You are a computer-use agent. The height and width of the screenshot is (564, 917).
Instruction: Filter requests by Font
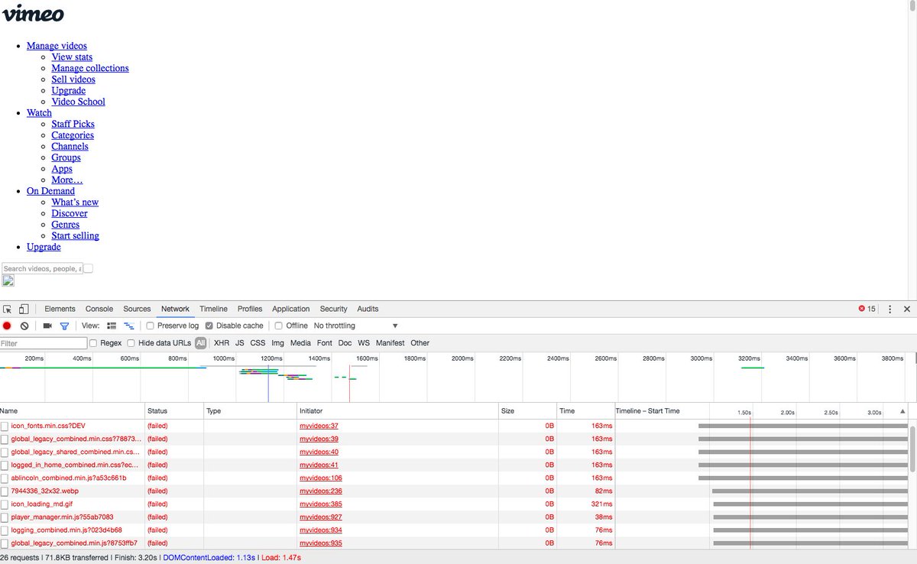pos(325,343)
